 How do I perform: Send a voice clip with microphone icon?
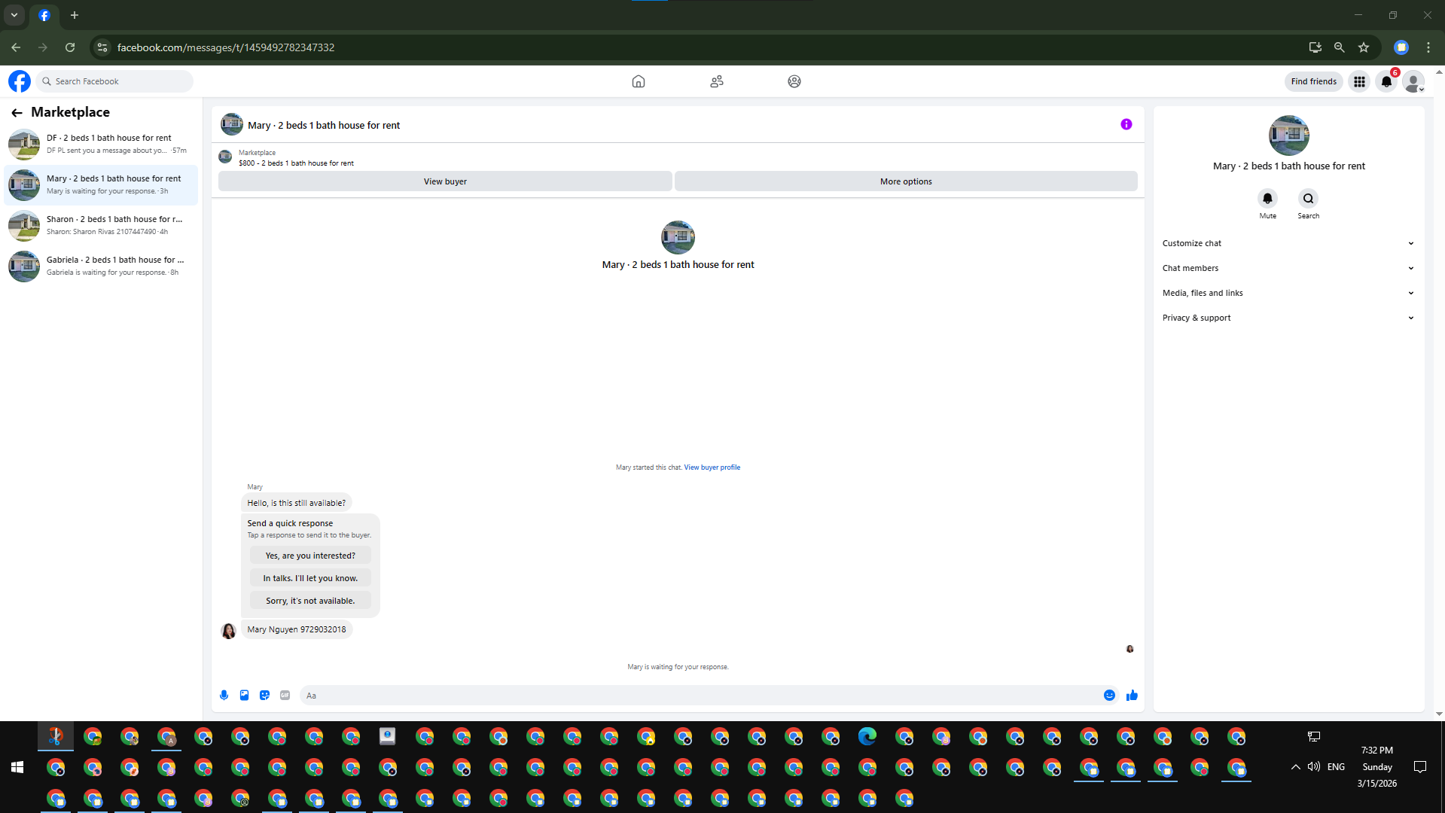(224, 696)
